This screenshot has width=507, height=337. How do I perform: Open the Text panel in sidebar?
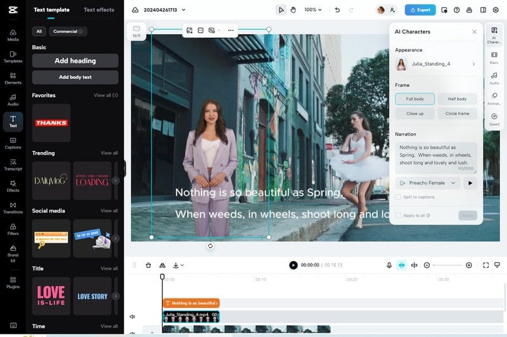coord(13,122)
